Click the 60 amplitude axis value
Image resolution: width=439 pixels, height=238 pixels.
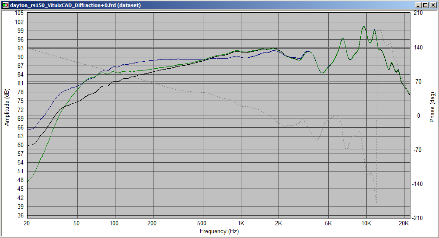tap(21, 145)
